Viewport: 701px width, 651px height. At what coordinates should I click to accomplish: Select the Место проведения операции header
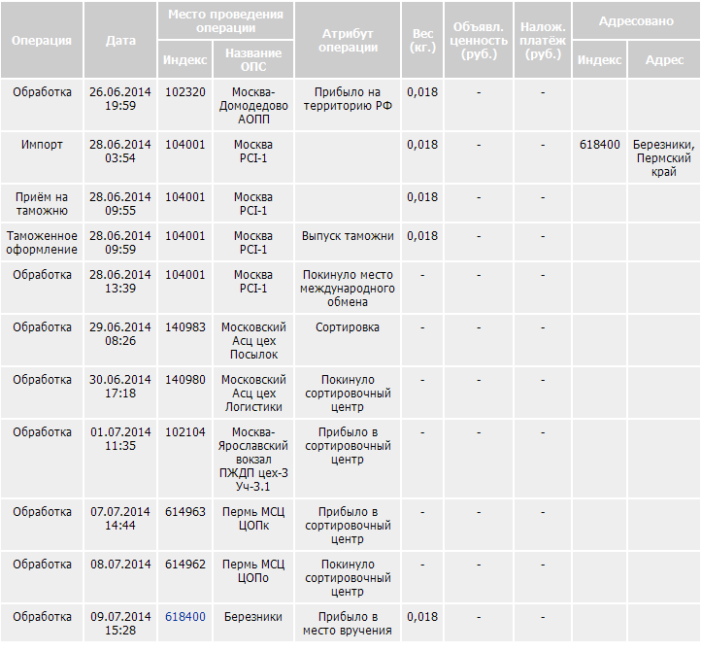(x=225, y=21)
